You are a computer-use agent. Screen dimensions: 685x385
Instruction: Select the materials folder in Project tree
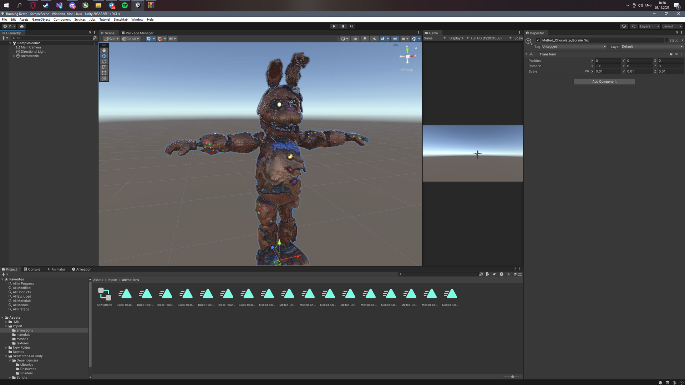[x=23, y=335]
